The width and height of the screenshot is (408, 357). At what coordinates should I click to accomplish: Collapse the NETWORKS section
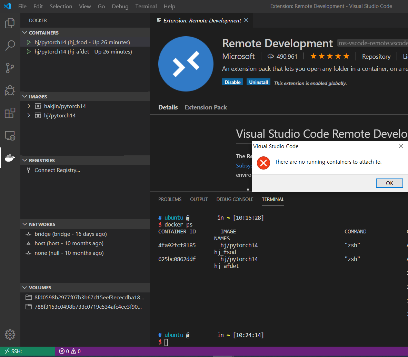click(25, 224)
